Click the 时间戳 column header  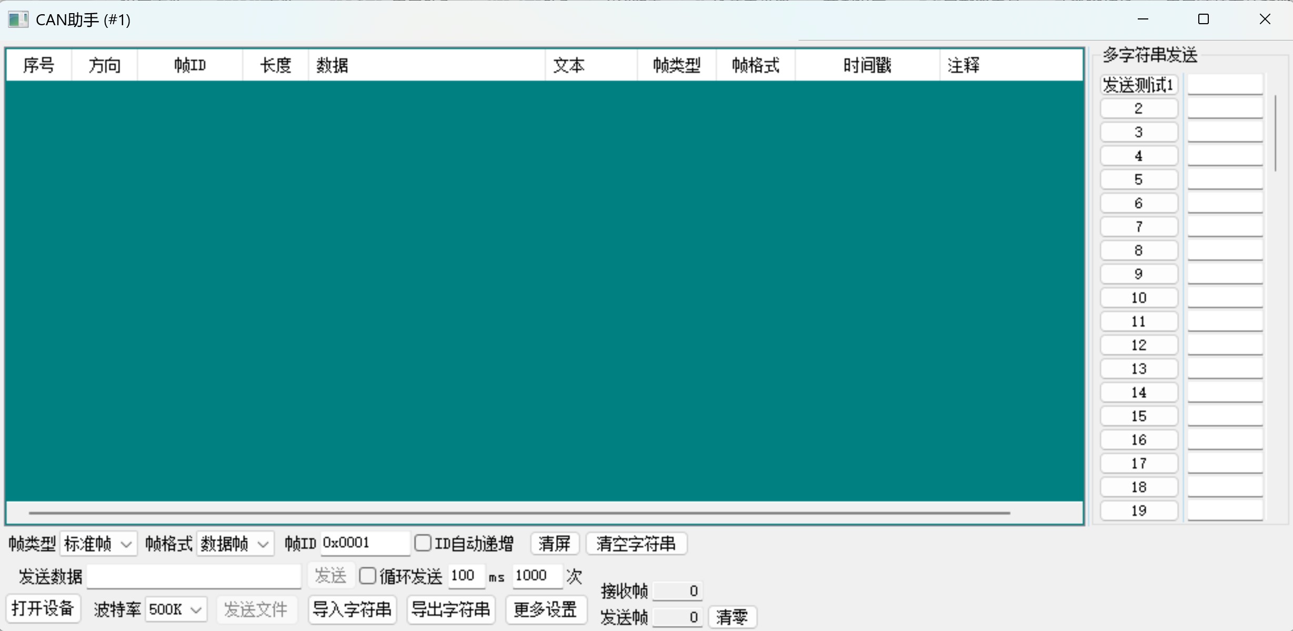point(868,65)
